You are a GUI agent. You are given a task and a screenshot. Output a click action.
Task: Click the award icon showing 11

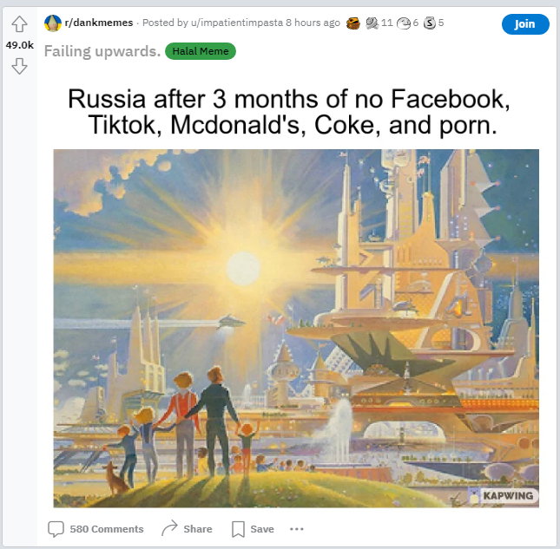click(x=372, y=23)
